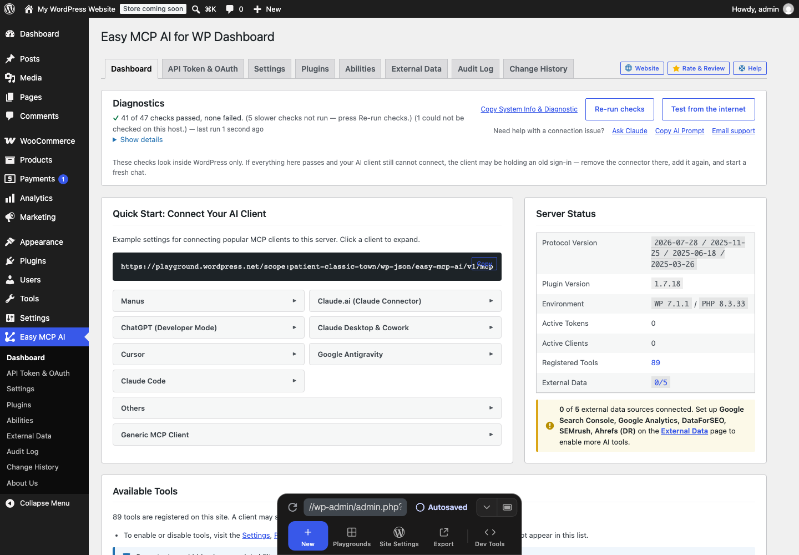The height and width of the screenshot is (555, 799).
Task: Switch to the Change History tab
Action: pyautogui.click(x=538, y=69)
